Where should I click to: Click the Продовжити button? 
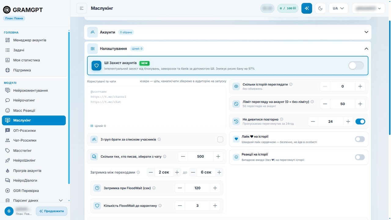tap(52, 211)
